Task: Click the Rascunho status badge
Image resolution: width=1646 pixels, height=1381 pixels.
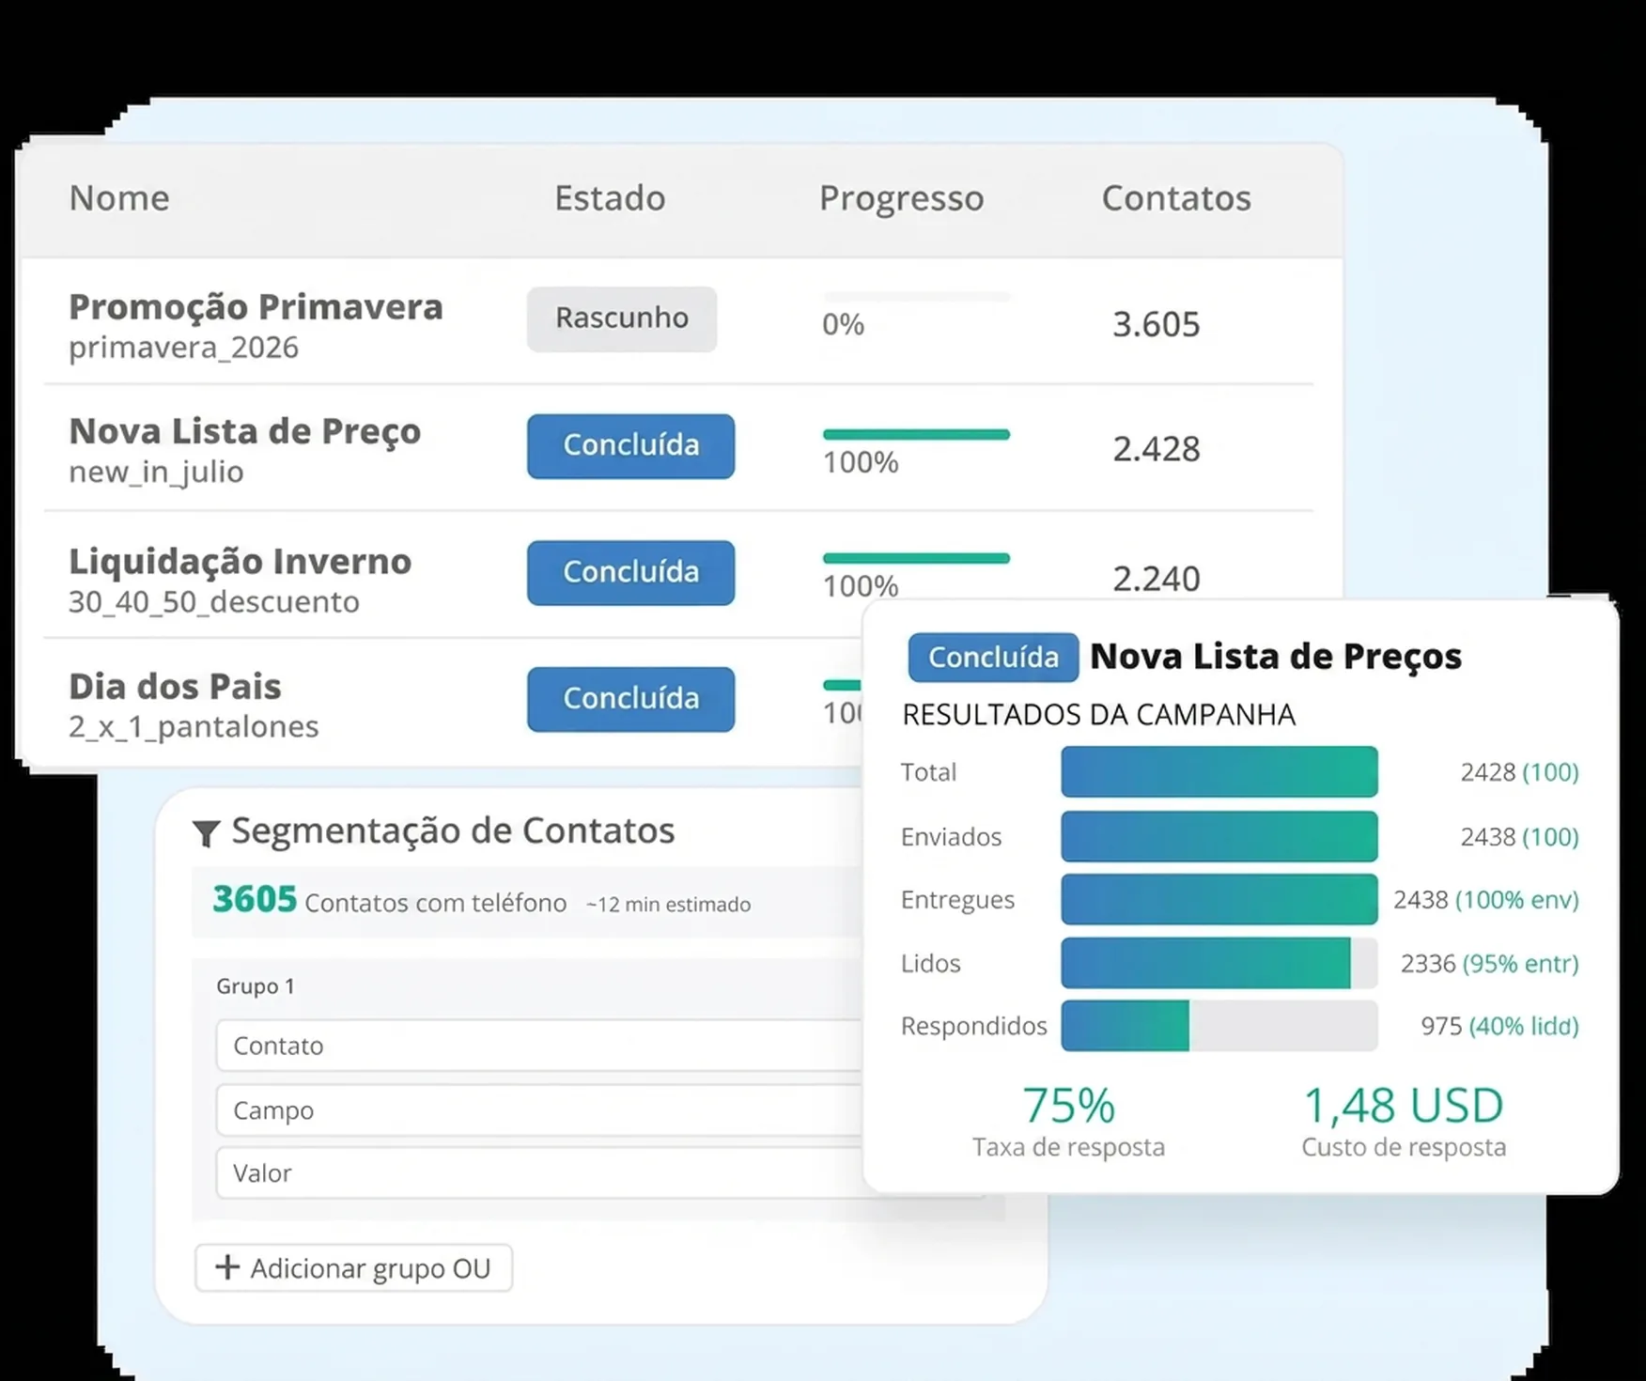Action: tap(621, 318)
